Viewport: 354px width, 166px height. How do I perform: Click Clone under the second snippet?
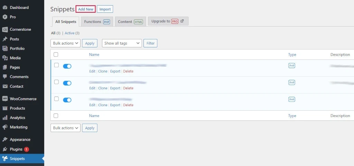[x=103, y=88]
